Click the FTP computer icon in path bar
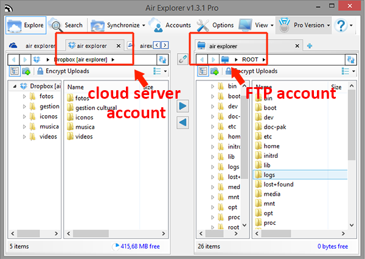365x259 pixels. point(225,60)
